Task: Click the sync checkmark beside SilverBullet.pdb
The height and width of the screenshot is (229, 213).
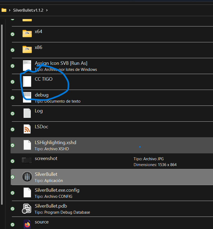Action: (12, 209)
